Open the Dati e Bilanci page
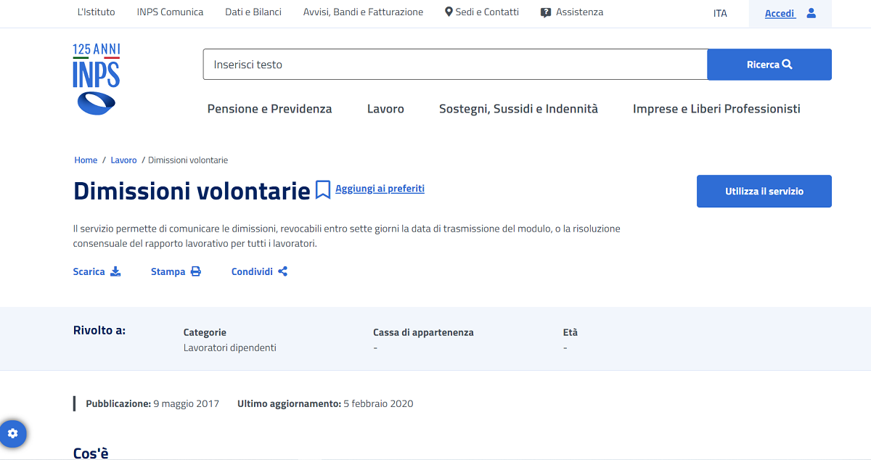 (253, 12)
